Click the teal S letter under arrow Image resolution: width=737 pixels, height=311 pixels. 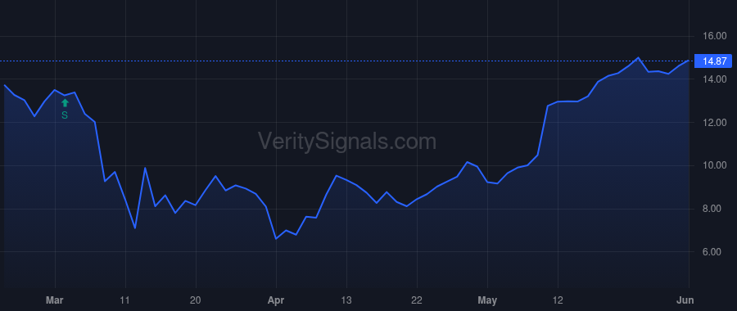coord(65,115)
